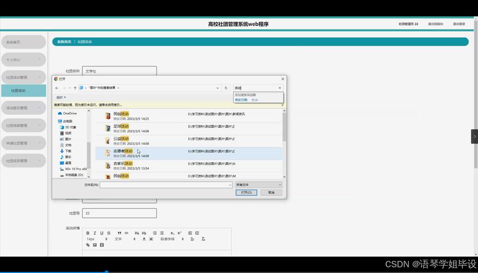Viewport: 478px width, 273px height.
Task: Select 此电脑 in the navigation tree
Action: (x=65, y=121)
